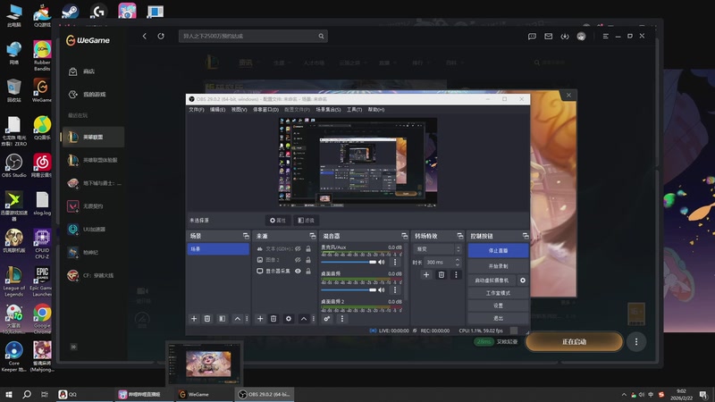Unlock the 文本 (GDI+) source
The height and width of the screenshot is (402, 715).
pos(308,249)
